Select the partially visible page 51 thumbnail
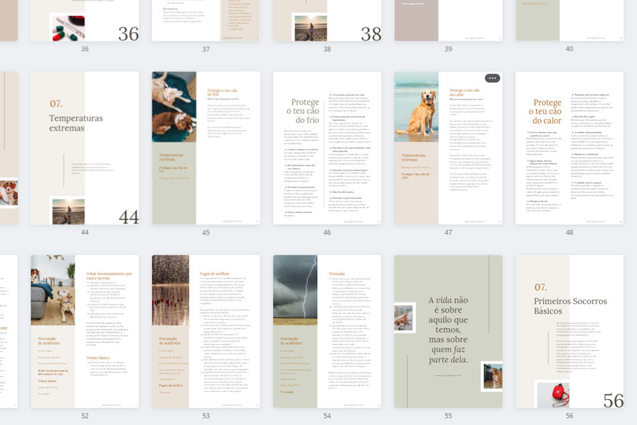637x425 pixels. [x=8, y=331]
